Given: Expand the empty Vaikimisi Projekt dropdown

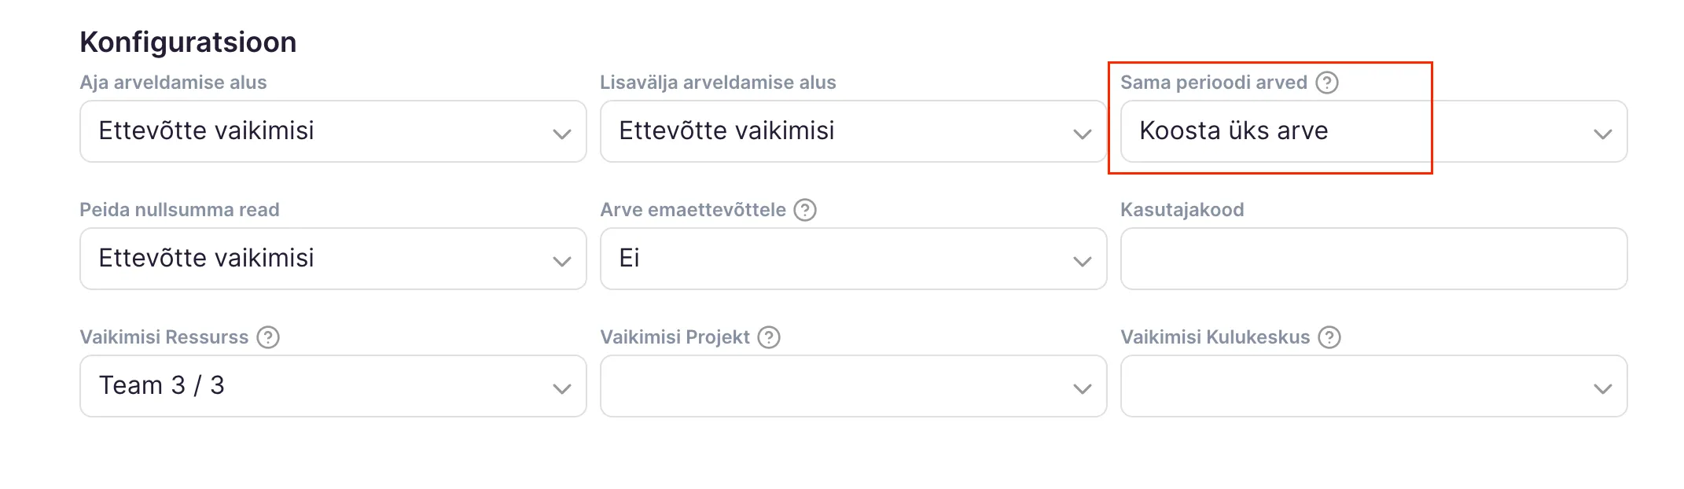Looking at the screenshot, I should tap(853, 386).
